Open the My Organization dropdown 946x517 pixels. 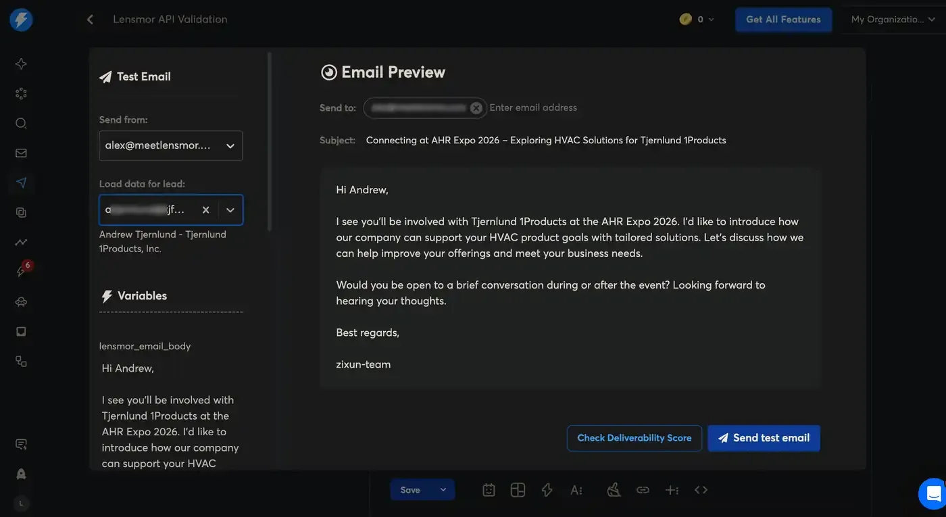[893, 20]
